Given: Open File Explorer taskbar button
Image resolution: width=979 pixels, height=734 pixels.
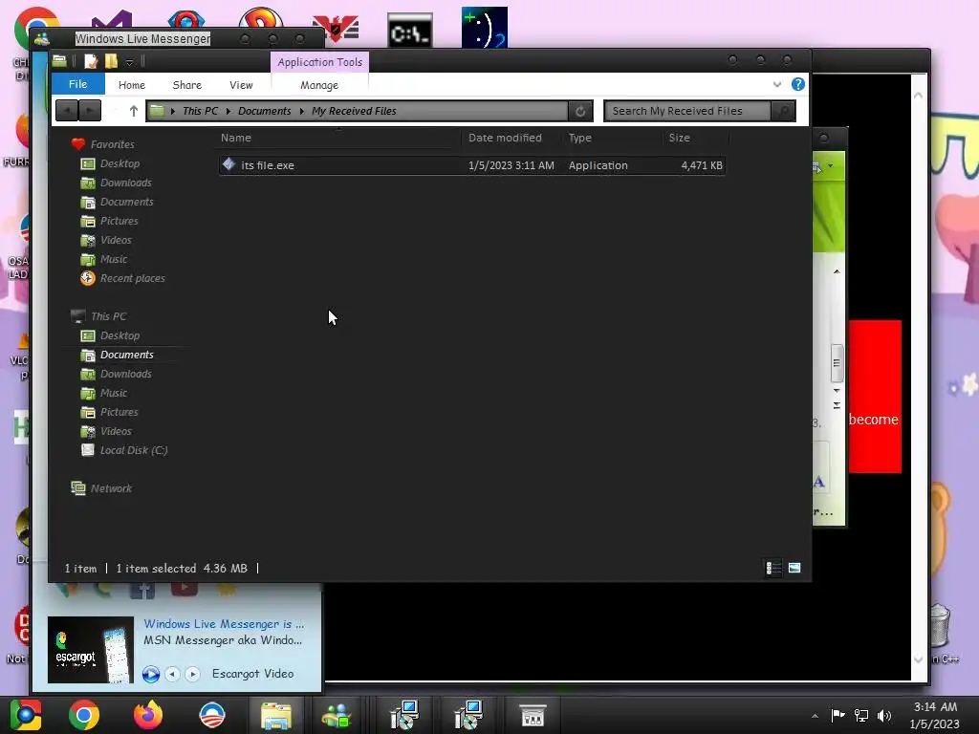Looking at the screenshot, I should 276,715.
